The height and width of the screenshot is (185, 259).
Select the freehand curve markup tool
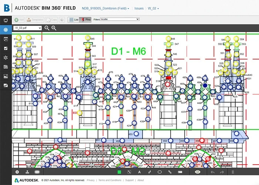click(149, 172)
